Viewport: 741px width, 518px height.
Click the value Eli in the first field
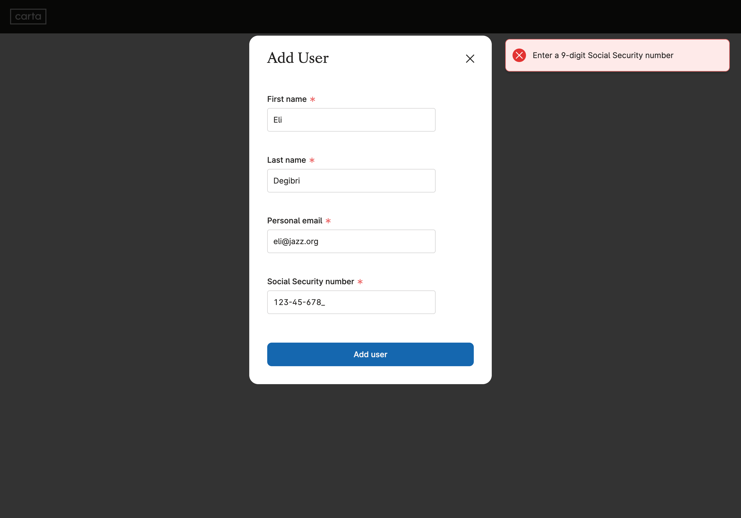[278, 120]
